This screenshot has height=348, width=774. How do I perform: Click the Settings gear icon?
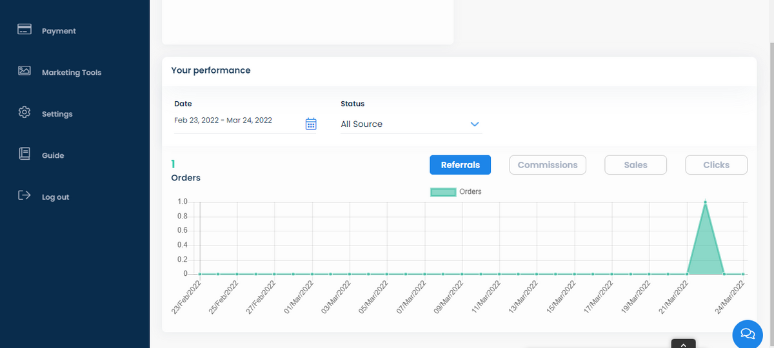click(x=25, y=112)
